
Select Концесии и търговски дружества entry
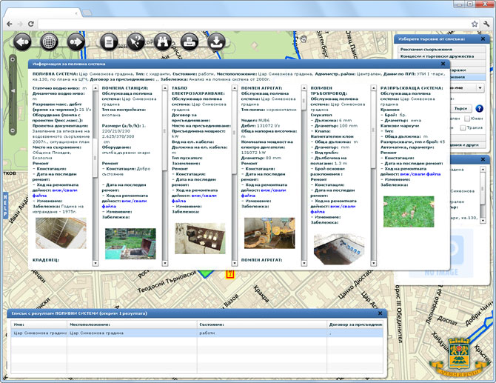[x=442, y=56]
